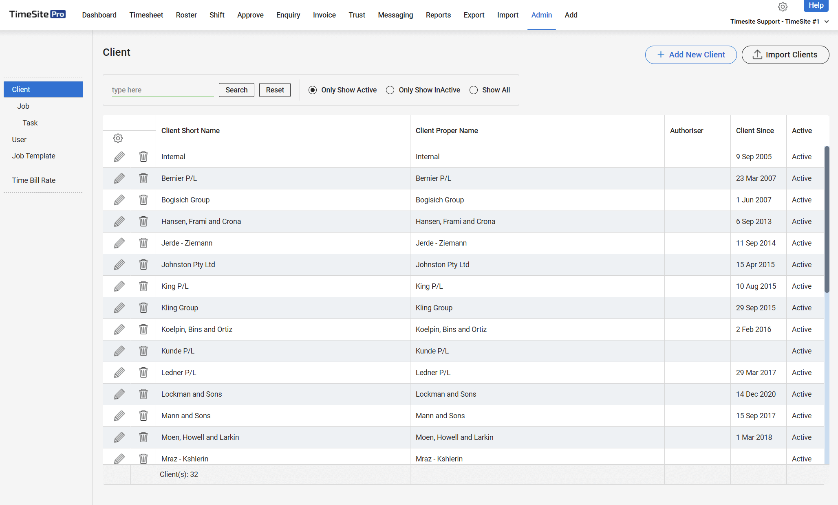
Task: Edit the Bernier P/L client row
Action: [x=119, y=178]
